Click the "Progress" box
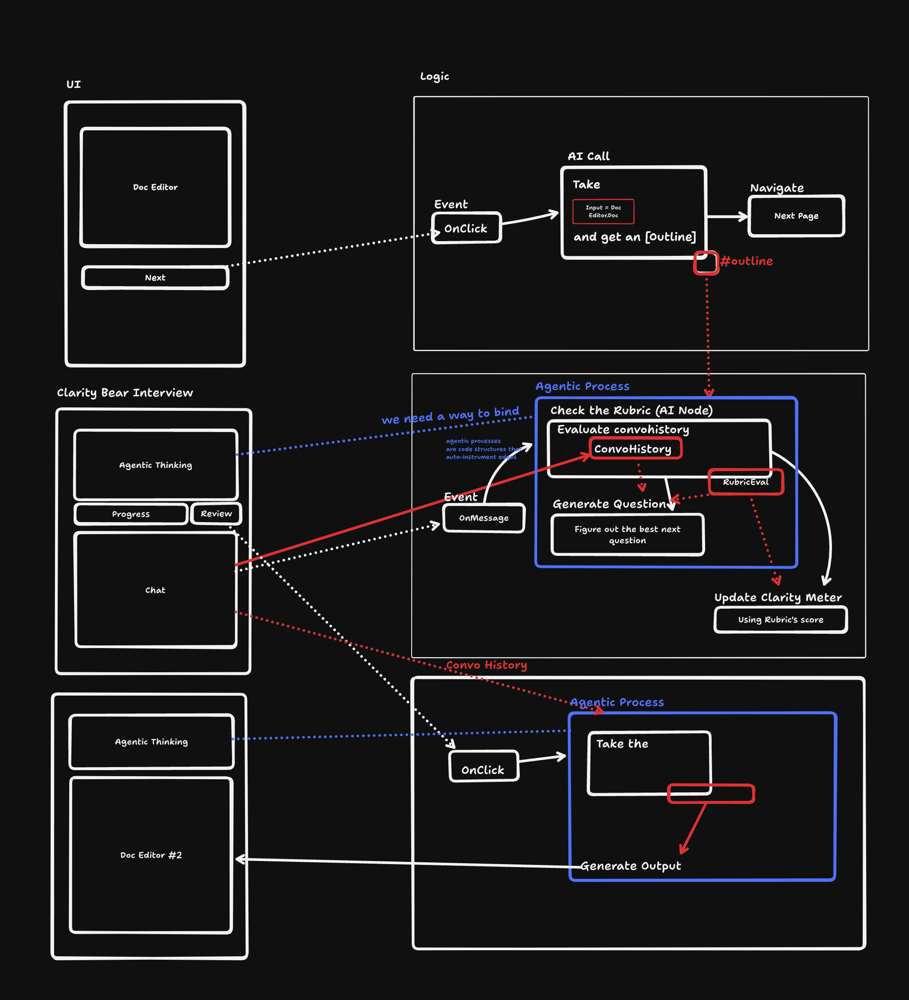Screen dimensions: 909x1000 pyautogui.click(x=131, y=514)
